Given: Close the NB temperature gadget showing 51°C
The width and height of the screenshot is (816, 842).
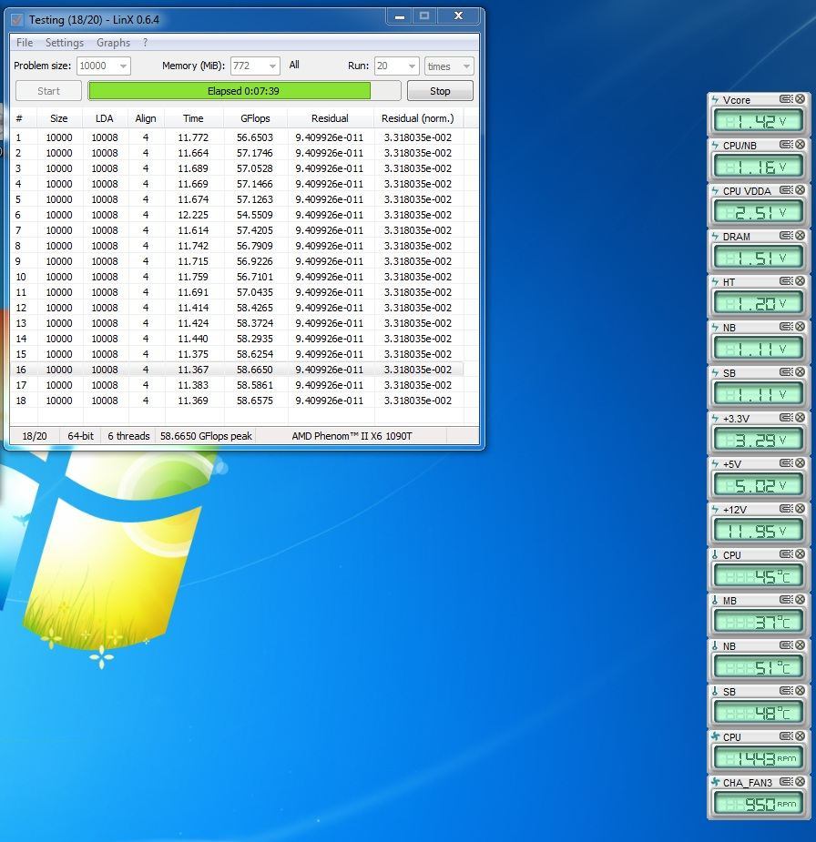Looking at the screenshot, I should (x=800, y=644).
